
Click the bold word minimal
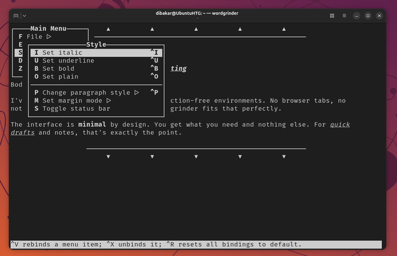[x=92, y=124]
